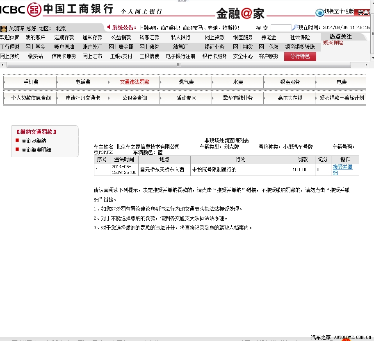Screen dimensions: 374x341
Task: Select the 公积金查询 tab
Action: tap(135, 98)
